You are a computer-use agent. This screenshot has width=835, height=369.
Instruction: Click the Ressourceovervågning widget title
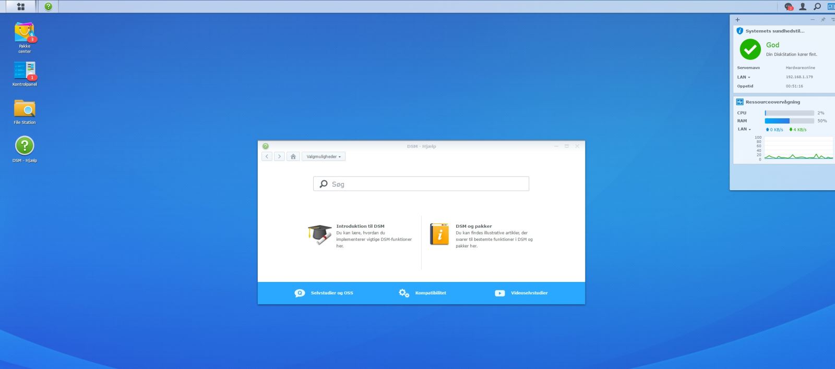pos(772,102)
